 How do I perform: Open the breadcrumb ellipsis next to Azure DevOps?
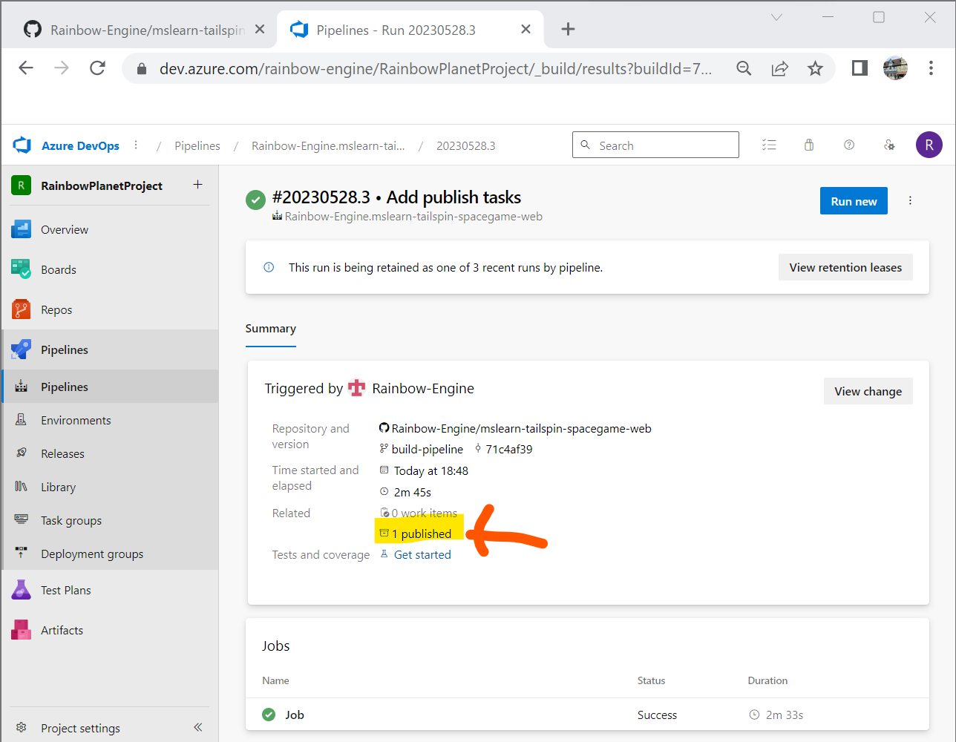pyautogui.click(x=136, y=145)
